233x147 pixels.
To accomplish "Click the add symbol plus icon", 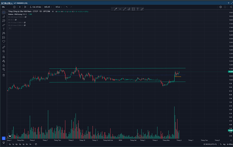I will coord(14,7).
